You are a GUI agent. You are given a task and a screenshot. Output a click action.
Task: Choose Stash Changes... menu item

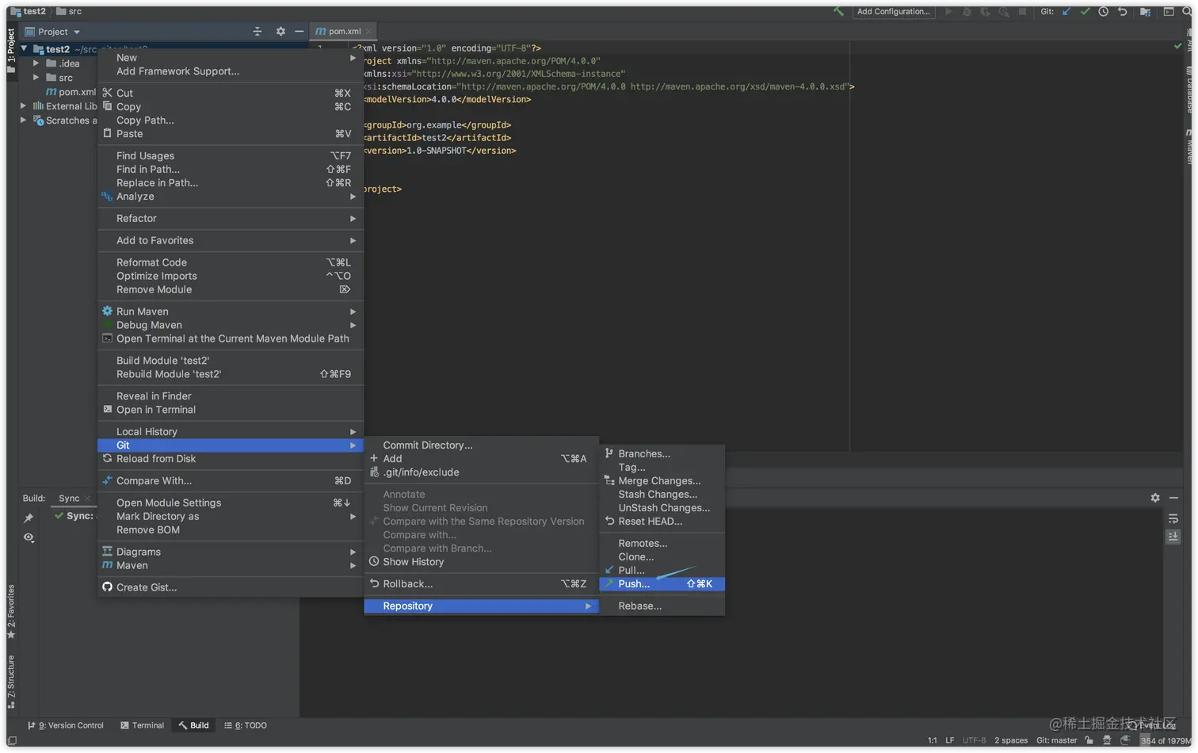pyautogui.click(x=662, y=495)
